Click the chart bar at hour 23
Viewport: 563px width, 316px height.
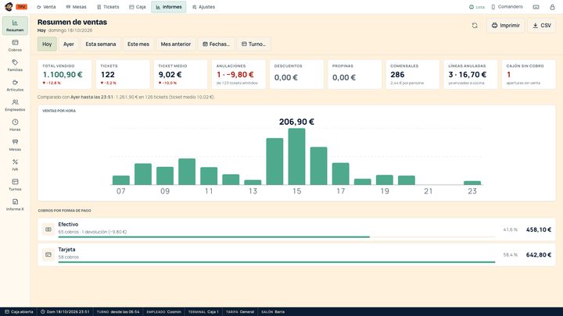click(x=472, y=183)
